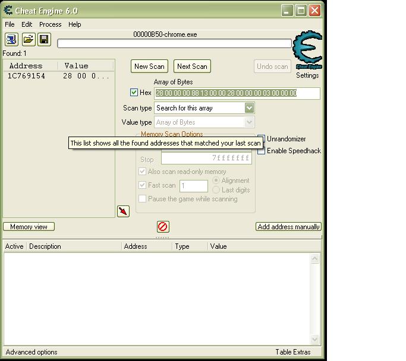Click the open folder load table icon
The height and width of the screenshot is (361, 406).
tap(29, 40)
